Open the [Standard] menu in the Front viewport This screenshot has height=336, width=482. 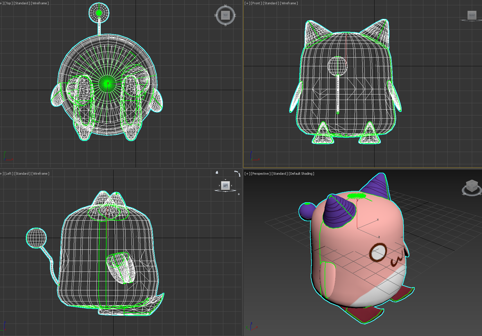tap(271, 3)
